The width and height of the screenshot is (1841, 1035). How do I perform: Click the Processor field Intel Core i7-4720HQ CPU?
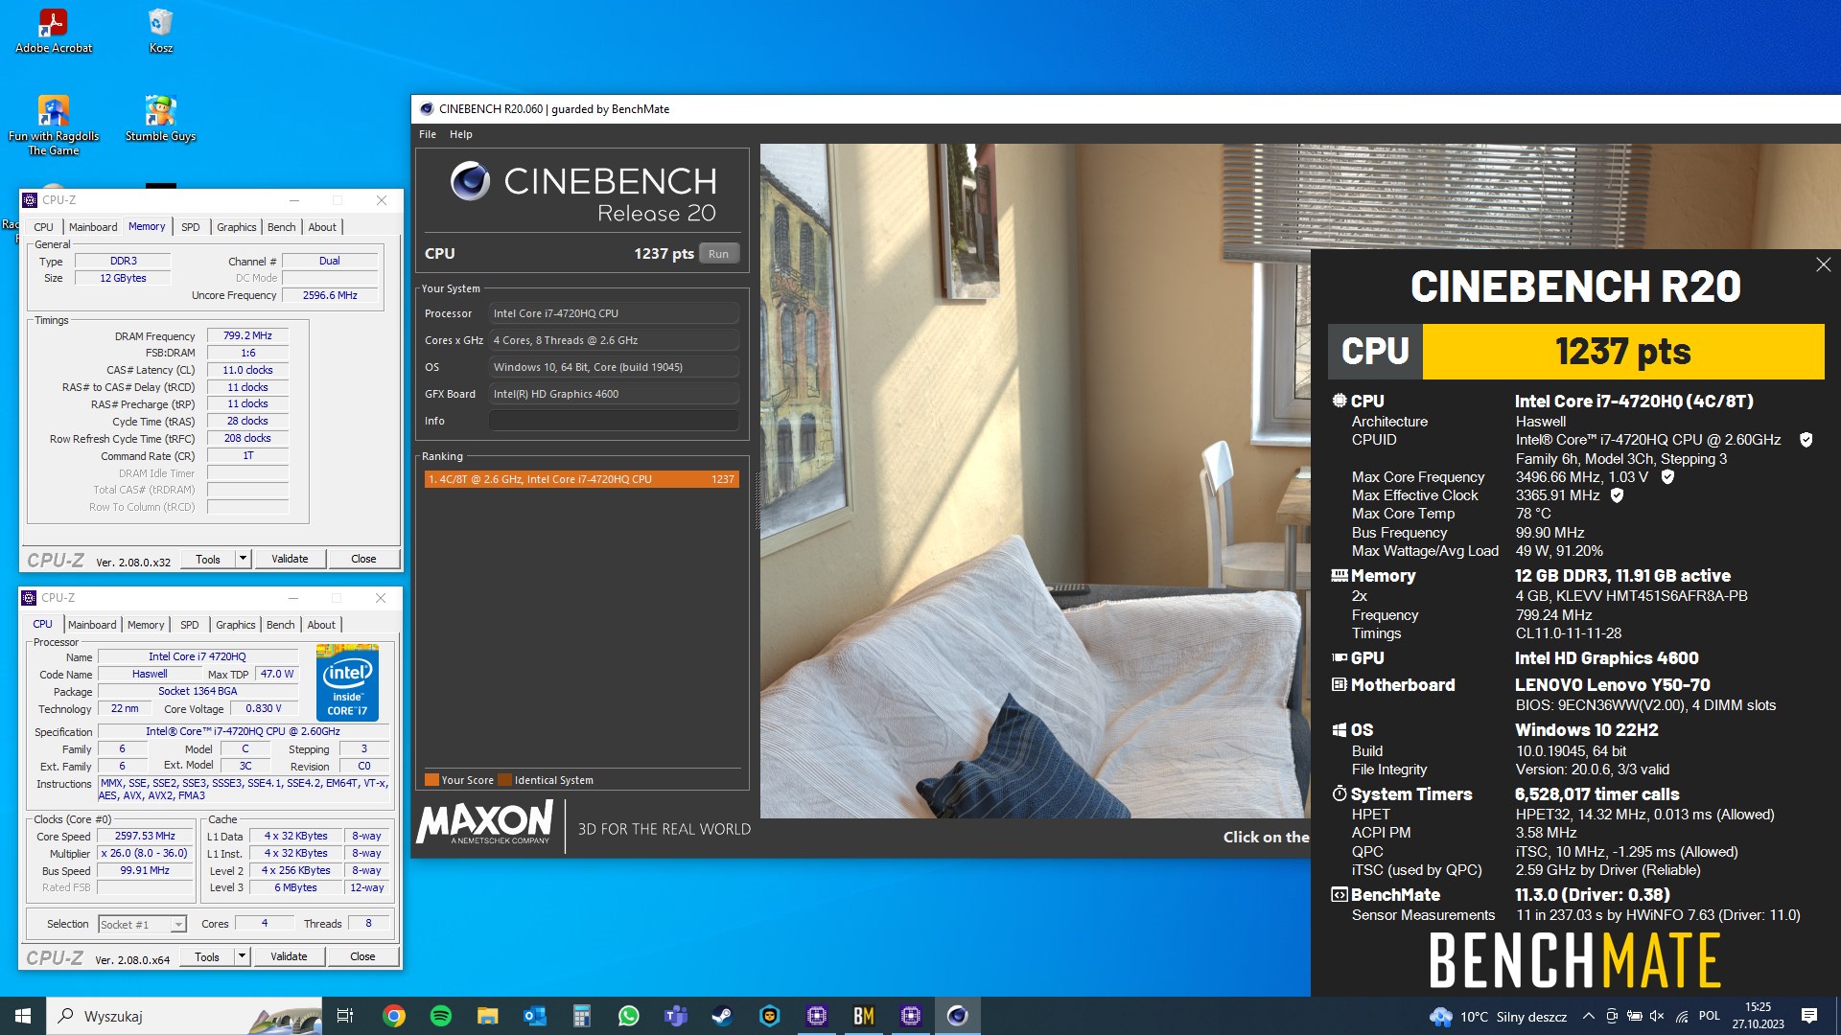[x=614, y=313]
